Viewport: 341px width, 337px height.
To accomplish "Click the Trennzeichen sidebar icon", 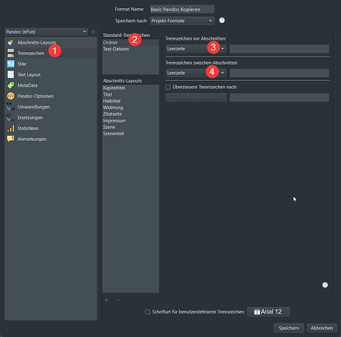I will click(x=11, y=53).
